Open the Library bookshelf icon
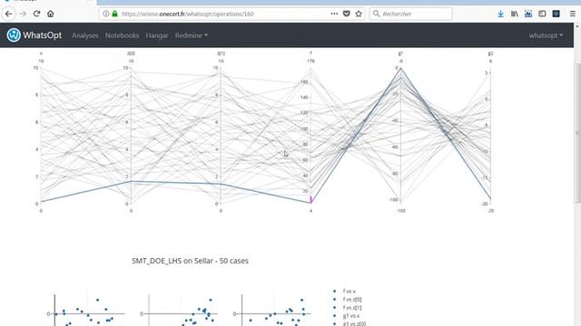This screenshot has width=581, height=326. pos(515,14)
